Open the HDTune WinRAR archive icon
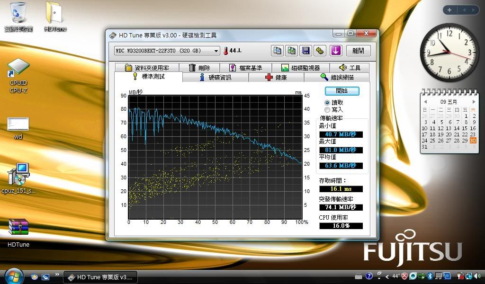Viewport: 485px width, 284px height. (18, 233)
